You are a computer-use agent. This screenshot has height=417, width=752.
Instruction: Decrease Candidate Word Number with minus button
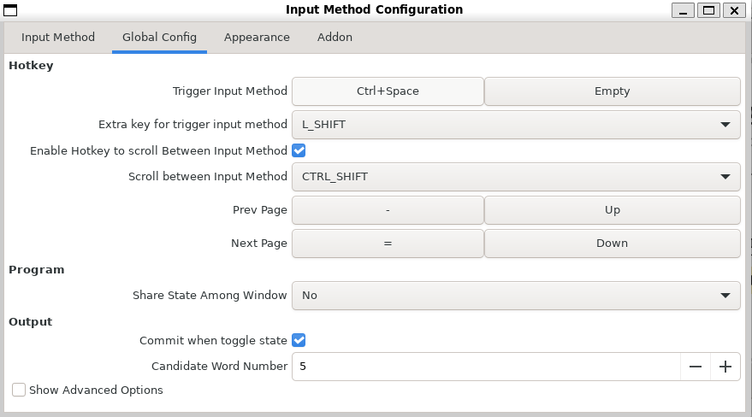pos(695,367)
